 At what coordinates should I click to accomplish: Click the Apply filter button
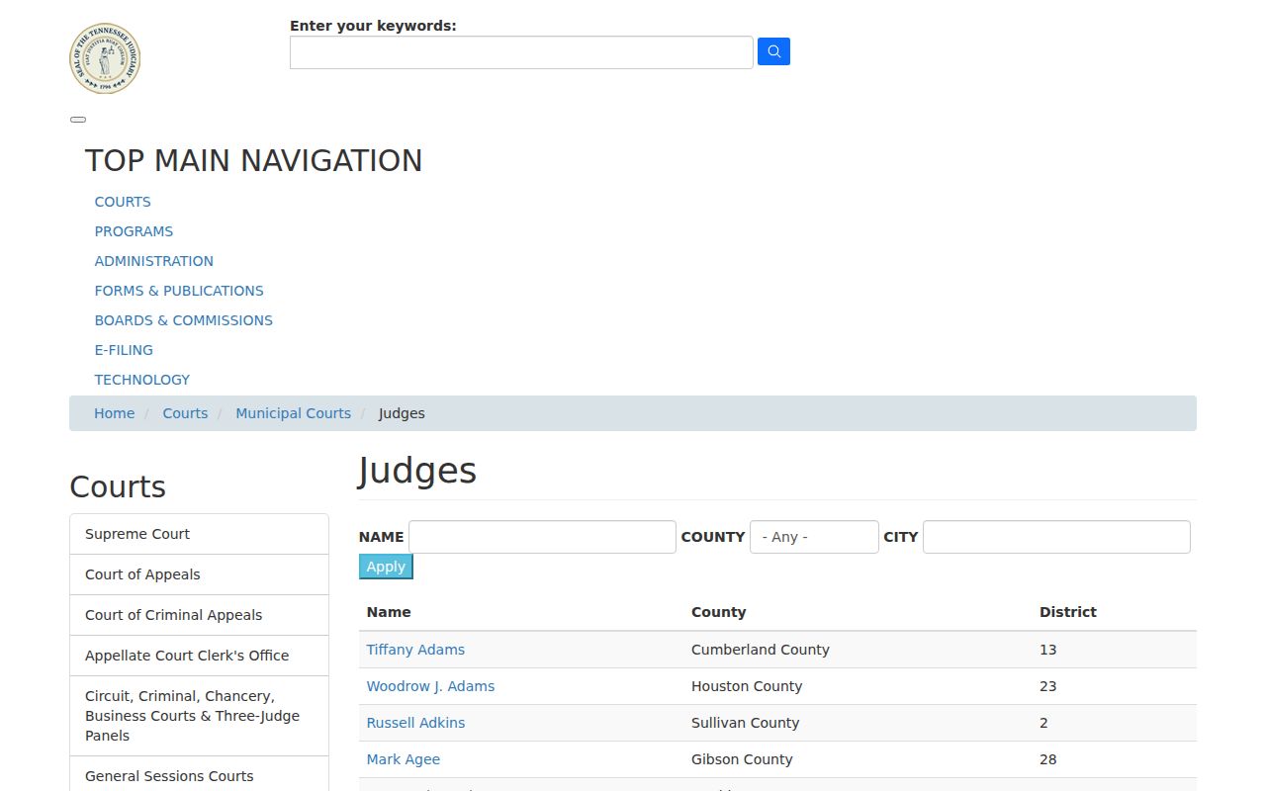(x=386, y=567)
